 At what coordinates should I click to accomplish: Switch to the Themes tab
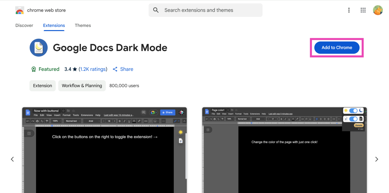[83, 25]
